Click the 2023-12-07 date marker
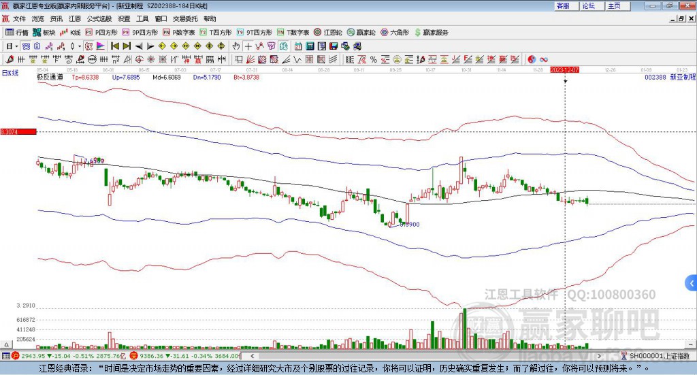 click(x=564, y=70)
